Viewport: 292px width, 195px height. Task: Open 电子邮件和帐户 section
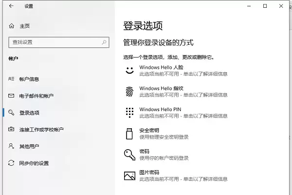36,96
